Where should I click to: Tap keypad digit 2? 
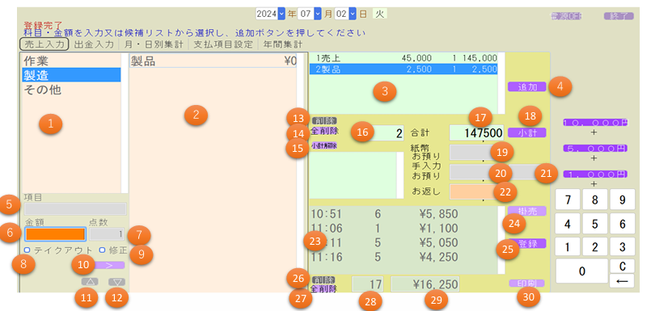pyautogui.click(x=594, y=247)
